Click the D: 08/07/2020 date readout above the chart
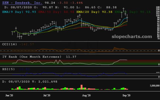Image resolution: width=160 pixels, height=100 pixels. pos(18,7)
